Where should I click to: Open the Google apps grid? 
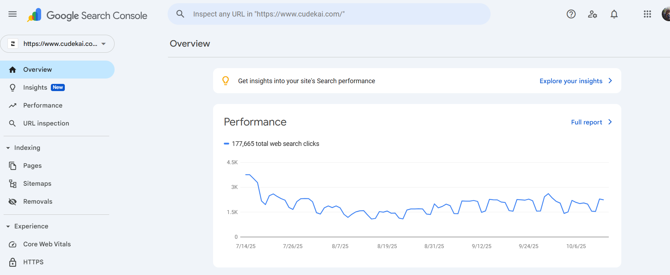tap(647, 14)
